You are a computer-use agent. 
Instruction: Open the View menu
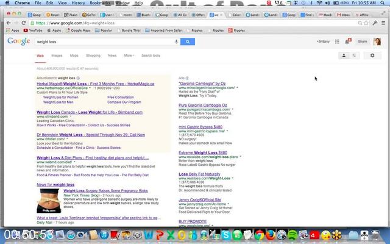(62, 3)
